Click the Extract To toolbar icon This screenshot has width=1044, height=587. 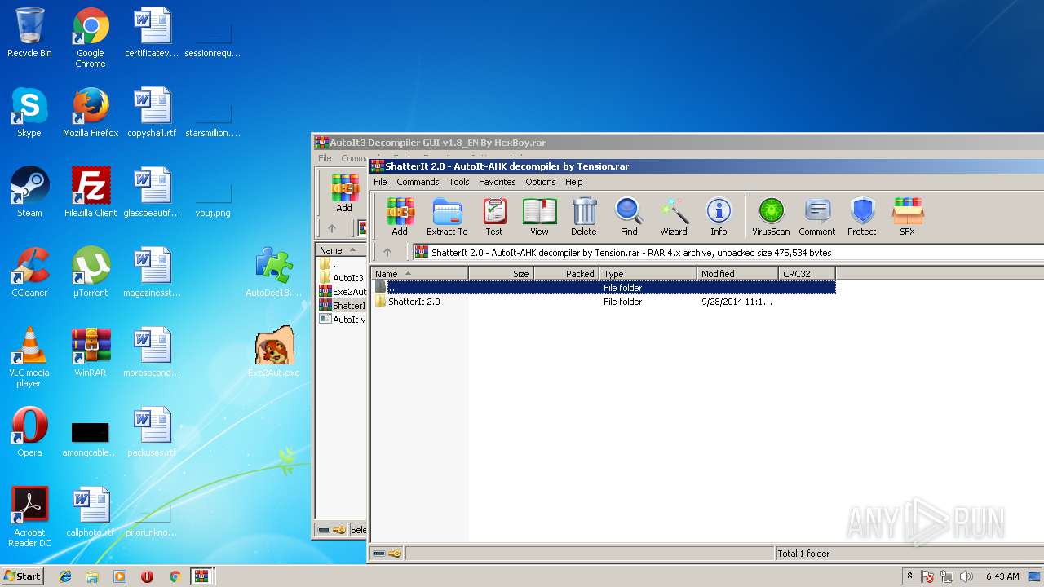click(x=447, y=217)
